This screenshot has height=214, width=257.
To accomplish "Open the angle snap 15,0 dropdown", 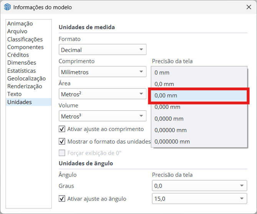I will coord(199,199).
